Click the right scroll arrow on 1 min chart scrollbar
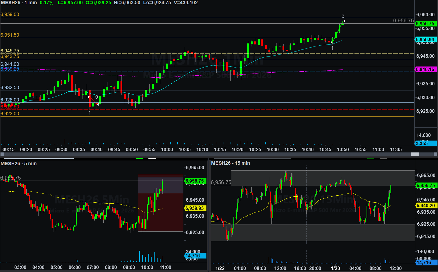 click(x=435, y=154)
